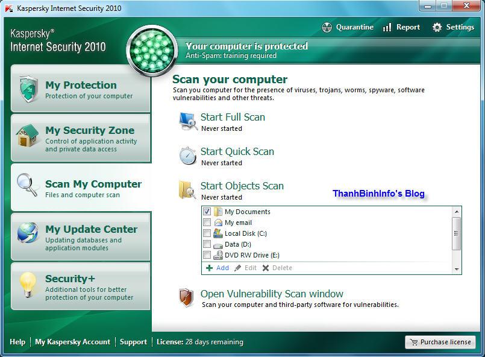Open the Quarantine view
This screenshot has width=485, height=357.
click(x=348, y=27)
